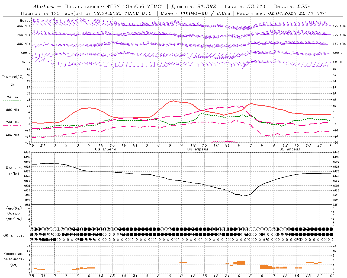The image size is (347, 278).
Task: Click the "05 апреля" date label
Action: click(290, 149)
